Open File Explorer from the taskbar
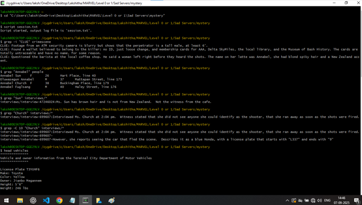This screenshot has height=205, width=362. click(x=20, y=200)
